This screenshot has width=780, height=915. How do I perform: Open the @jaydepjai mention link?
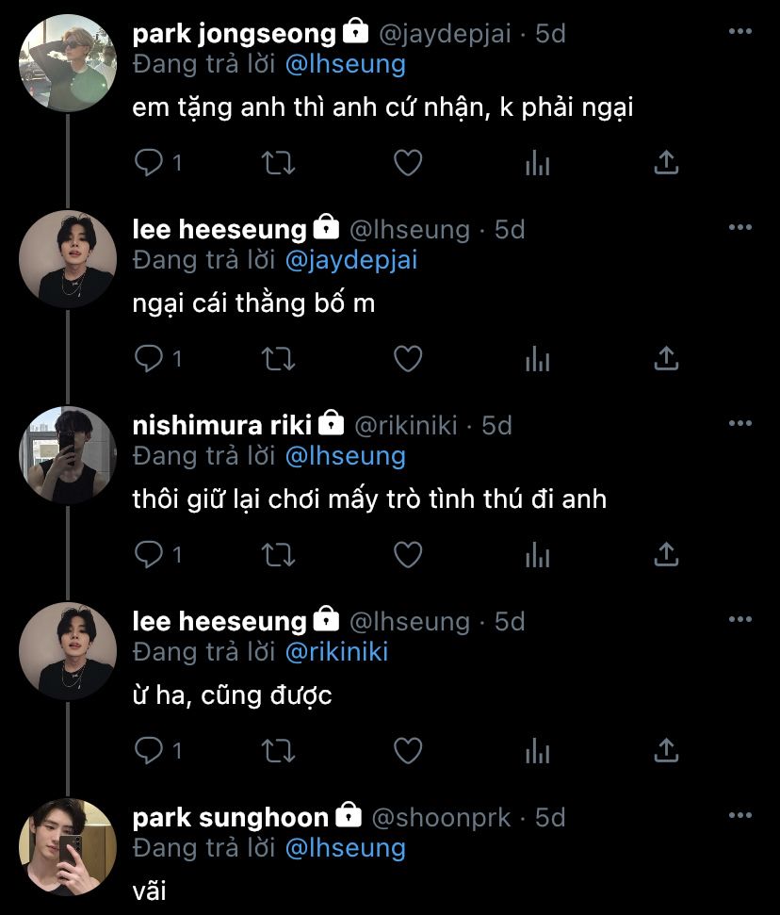350,260
